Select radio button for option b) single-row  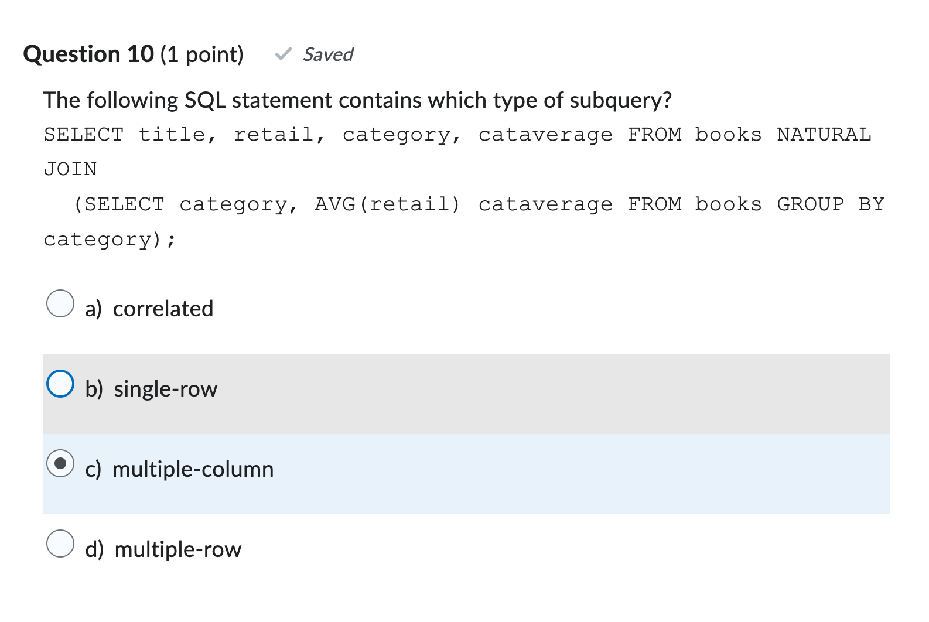[x=60, y=384]
